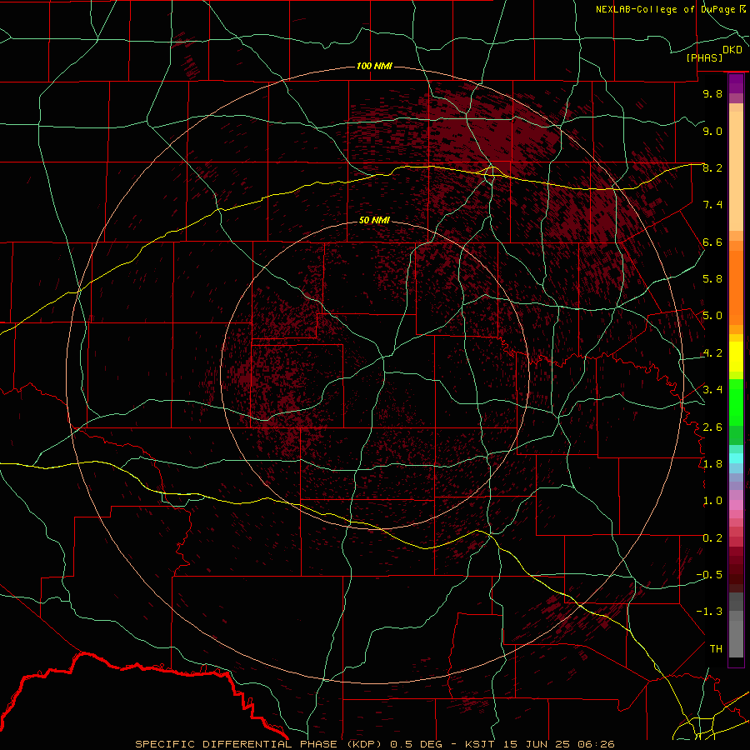This screenshot has width=750, height=750.
Task: Click the 1.8 scale value
Action: 712,464
